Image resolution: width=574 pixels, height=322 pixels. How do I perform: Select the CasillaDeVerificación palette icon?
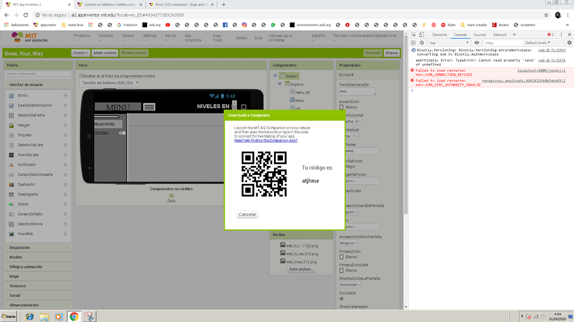point(11,105)
